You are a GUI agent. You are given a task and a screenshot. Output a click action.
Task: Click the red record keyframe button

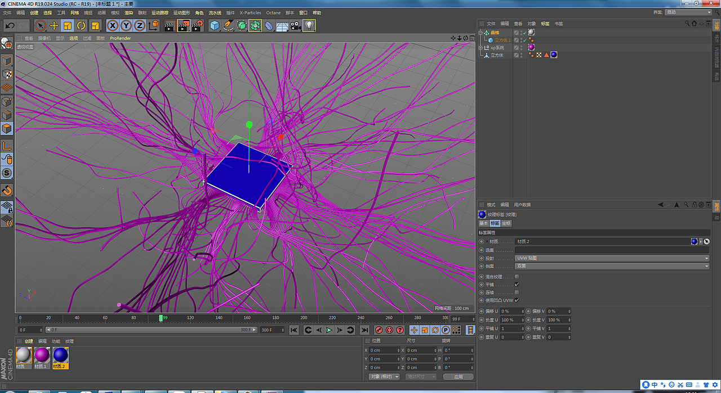click(379, 330)
